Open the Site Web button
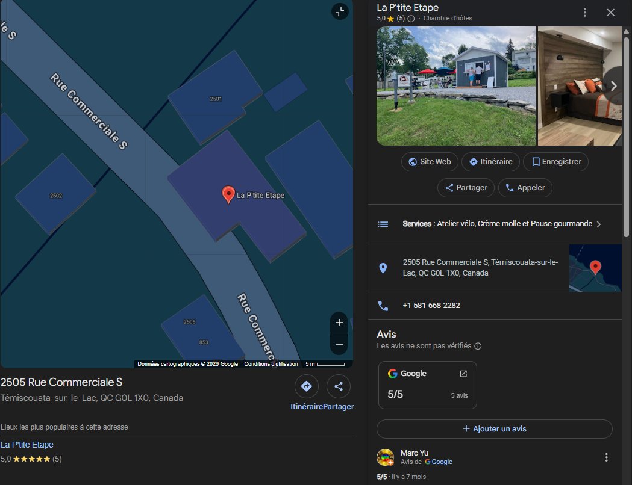 (430, 162)
